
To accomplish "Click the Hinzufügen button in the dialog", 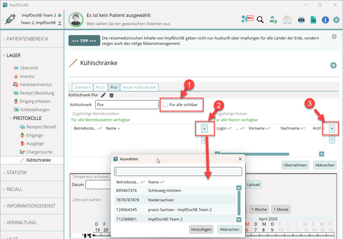I will [x=201, y=229].
